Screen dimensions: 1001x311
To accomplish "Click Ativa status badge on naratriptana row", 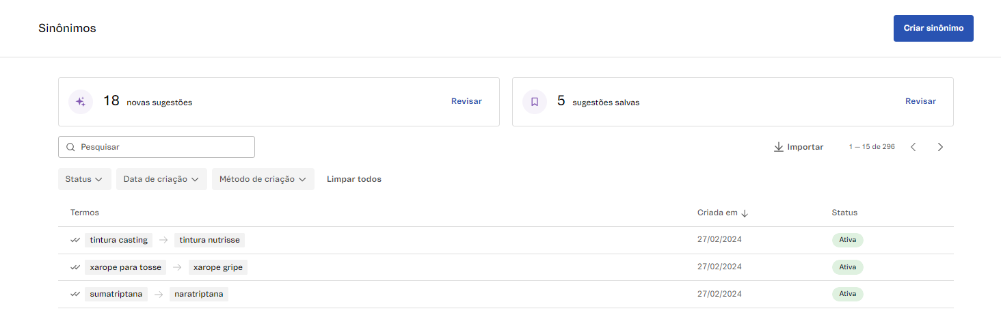I will point(847,294).
